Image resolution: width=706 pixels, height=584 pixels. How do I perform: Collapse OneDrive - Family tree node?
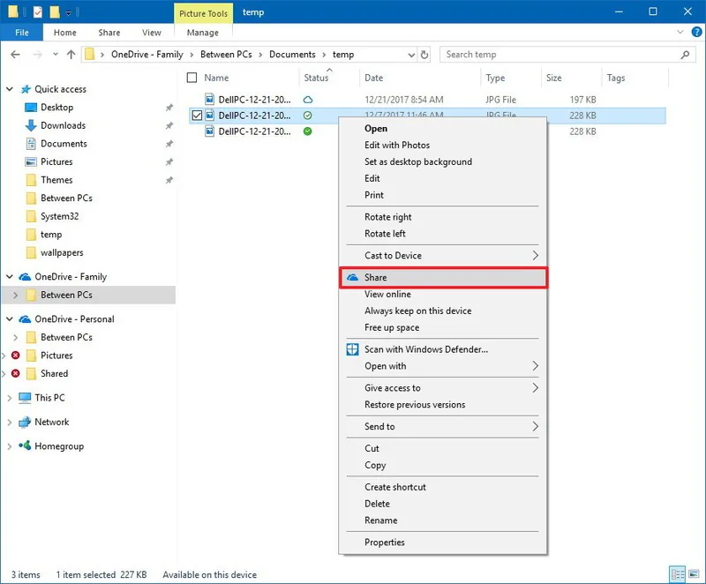click(x=10, y=277)
